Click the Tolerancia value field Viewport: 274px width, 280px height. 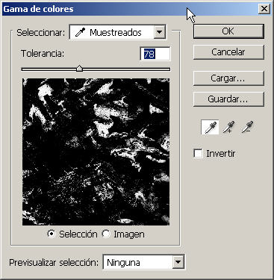(x=155, y=54)
